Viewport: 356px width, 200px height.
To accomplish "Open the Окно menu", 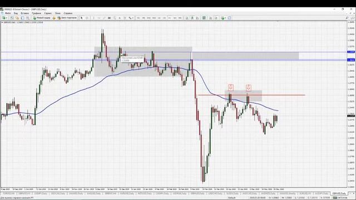I will coord(58,13).
